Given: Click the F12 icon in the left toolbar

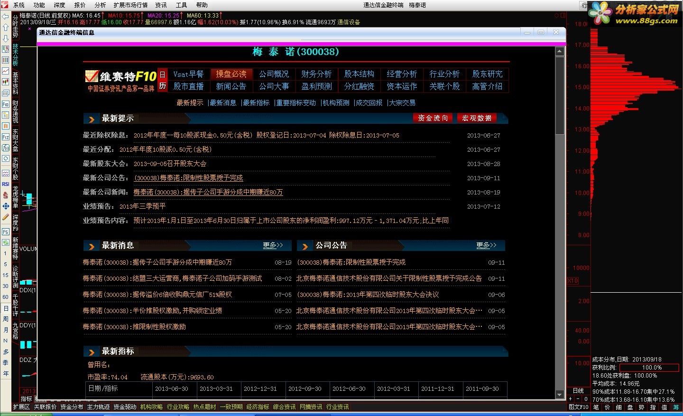Looking at the screenshot, I should 5,137.
